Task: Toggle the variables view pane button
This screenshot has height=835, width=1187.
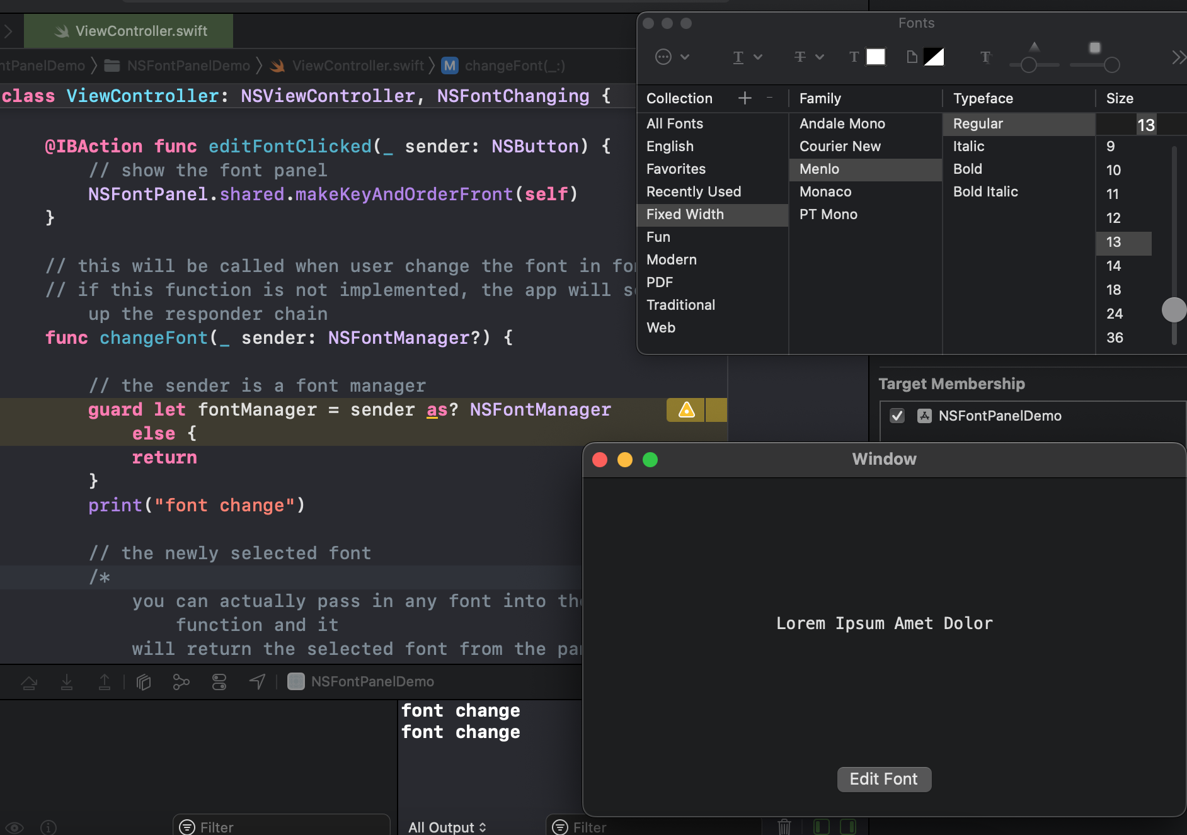Action: (x=821, y=827)
